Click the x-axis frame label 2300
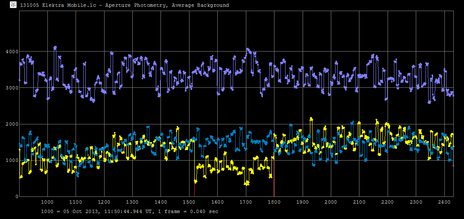The width and height of the screenshot is (464, 219). tap(416, 202)
